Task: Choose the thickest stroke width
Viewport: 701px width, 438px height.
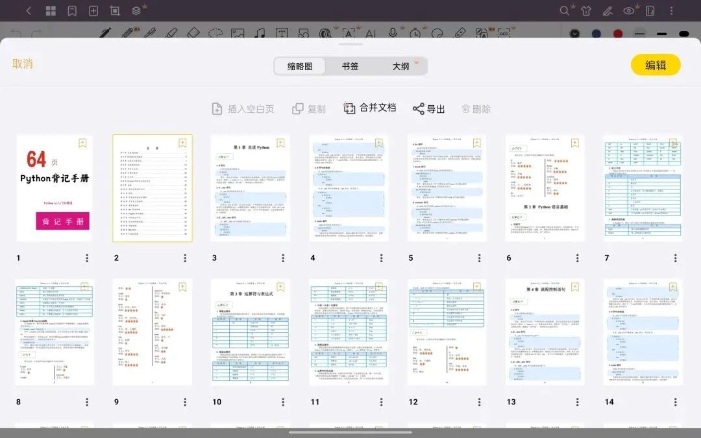Action: 684,34
